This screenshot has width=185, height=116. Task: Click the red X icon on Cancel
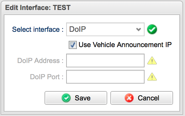[x=129, y=98]
